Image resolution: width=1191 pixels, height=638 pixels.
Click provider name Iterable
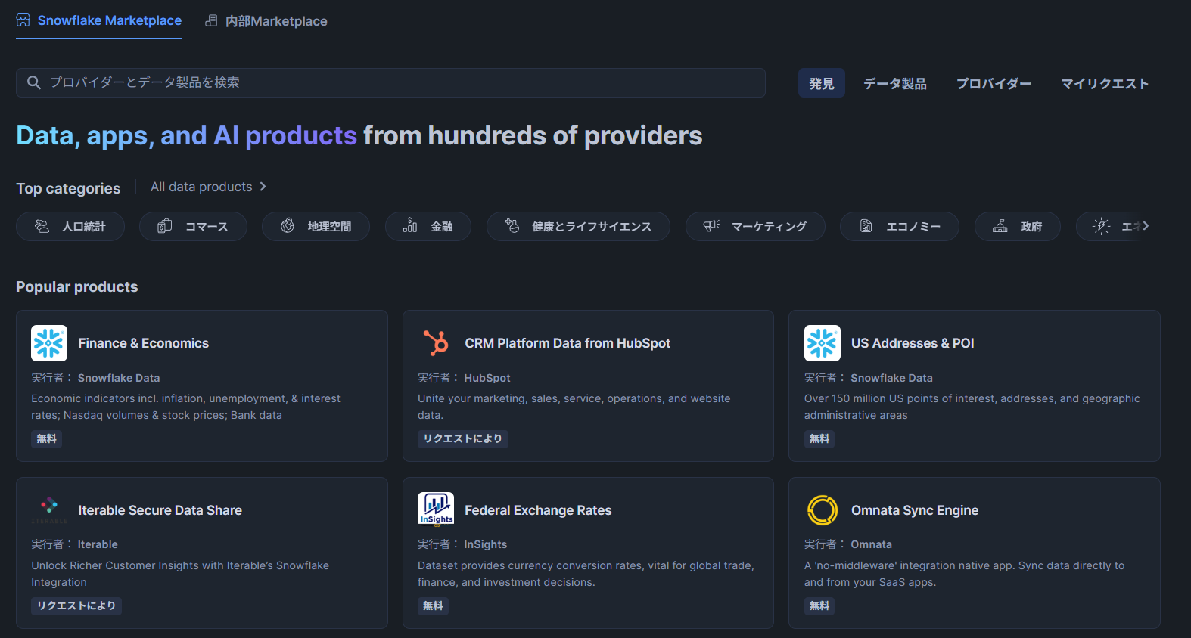(98, 544)
